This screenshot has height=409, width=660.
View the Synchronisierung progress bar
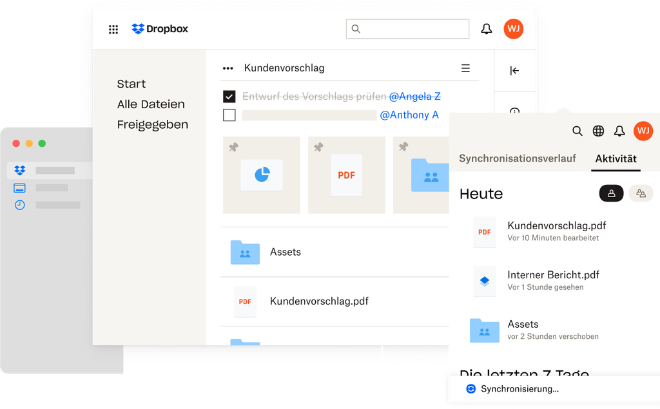[x=514, y=388]
